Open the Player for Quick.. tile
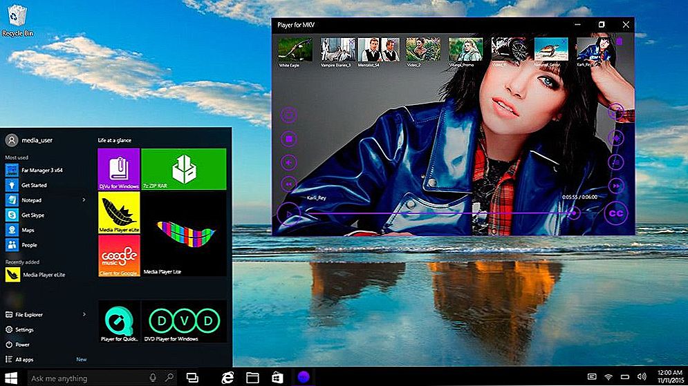 point(119,322)
